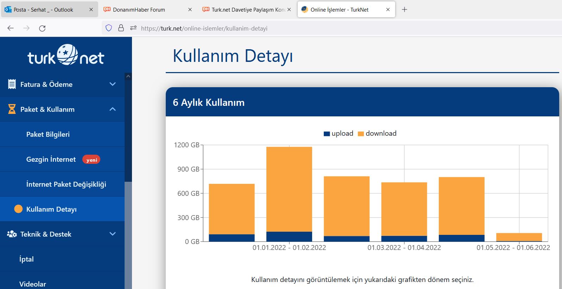Toggle the upload legend blue swatch
Viewport: 562px width, 289px height.
pos(327,134)
